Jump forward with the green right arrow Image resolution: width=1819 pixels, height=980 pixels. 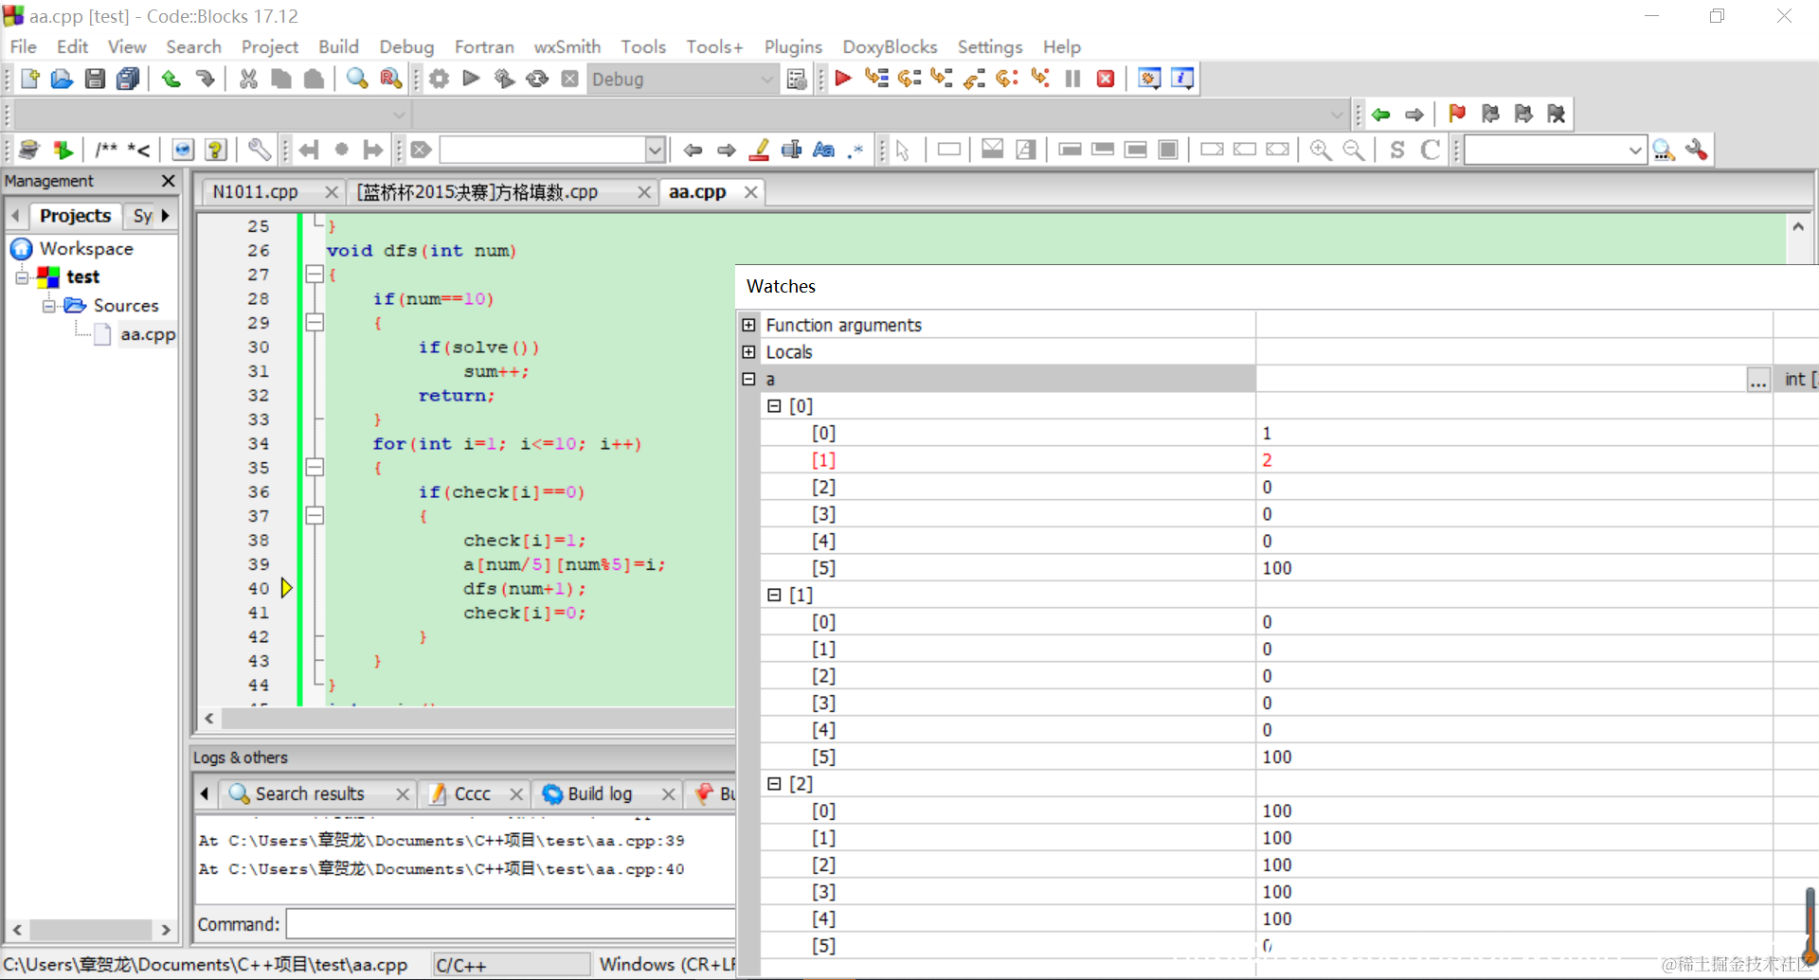pyautogui.click(x=1414, y=115)
